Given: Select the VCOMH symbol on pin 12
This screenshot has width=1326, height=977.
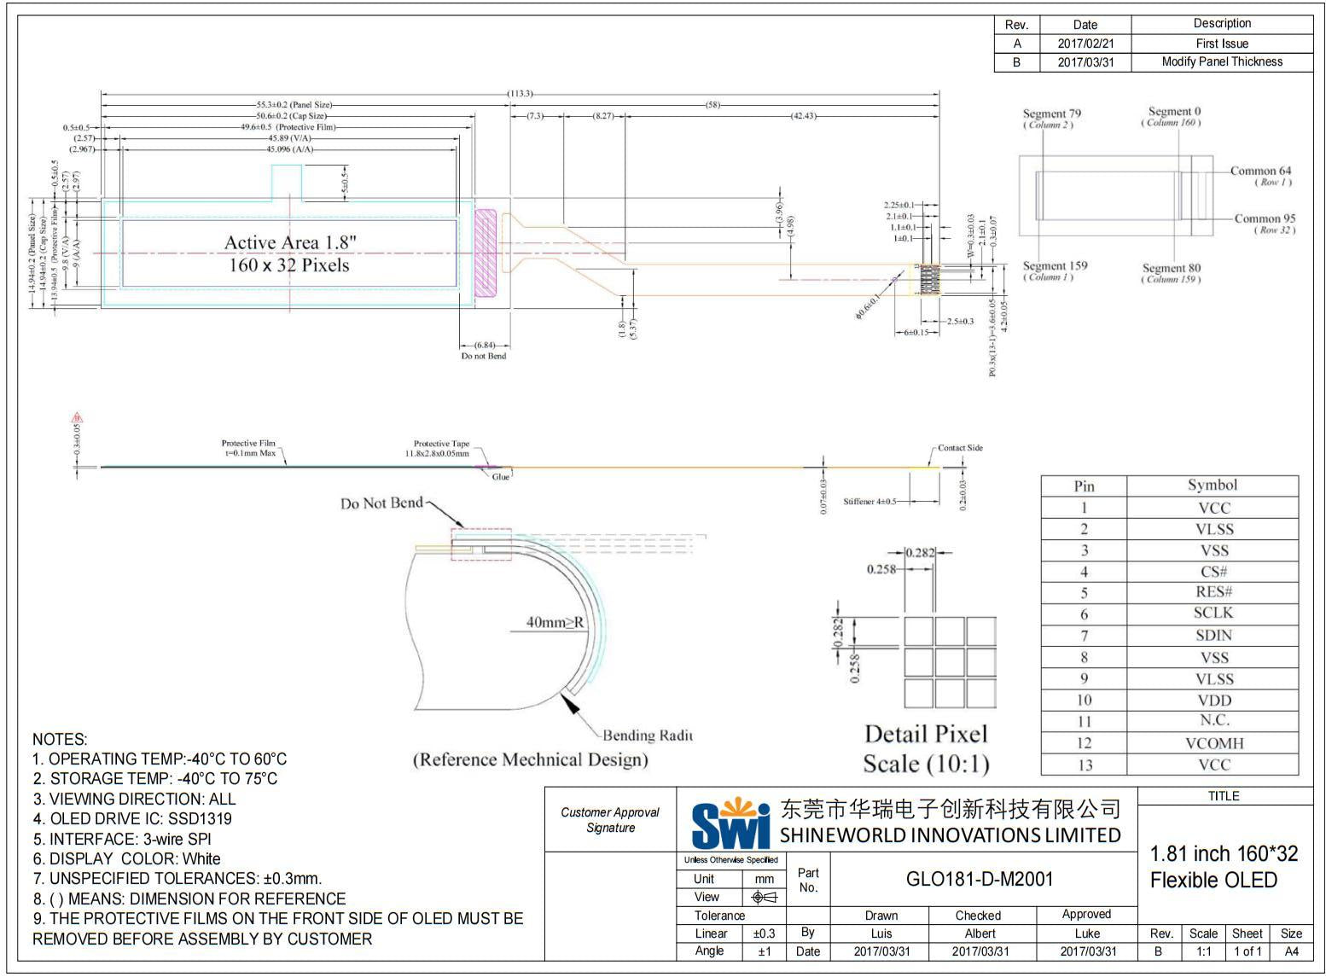Looking at the screenshot, I should (1213, 743).
